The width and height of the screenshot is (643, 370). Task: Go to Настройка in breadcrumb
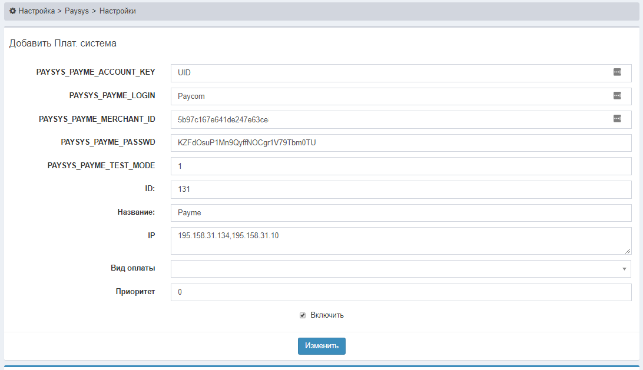[x=37, y=11]
